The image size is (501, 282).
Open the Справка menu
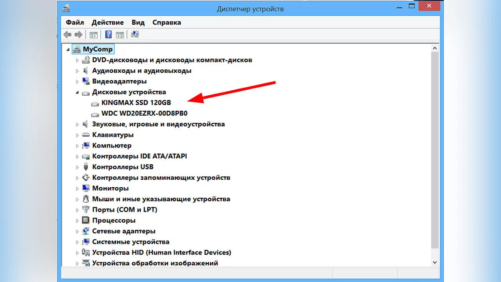pos(167,22)
